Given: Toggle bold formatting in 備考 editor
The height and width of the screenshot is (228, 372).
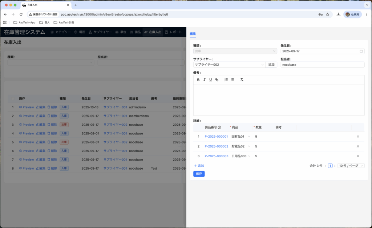Looking at the screenshot, I should click(x=198, y=80).
